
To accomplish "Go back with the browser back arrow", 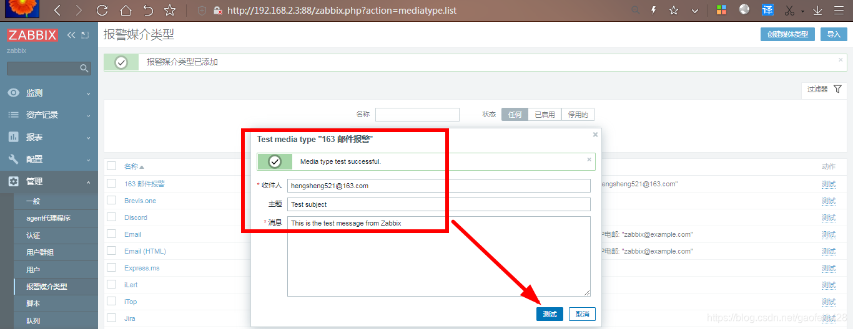I will pos(57,11).
